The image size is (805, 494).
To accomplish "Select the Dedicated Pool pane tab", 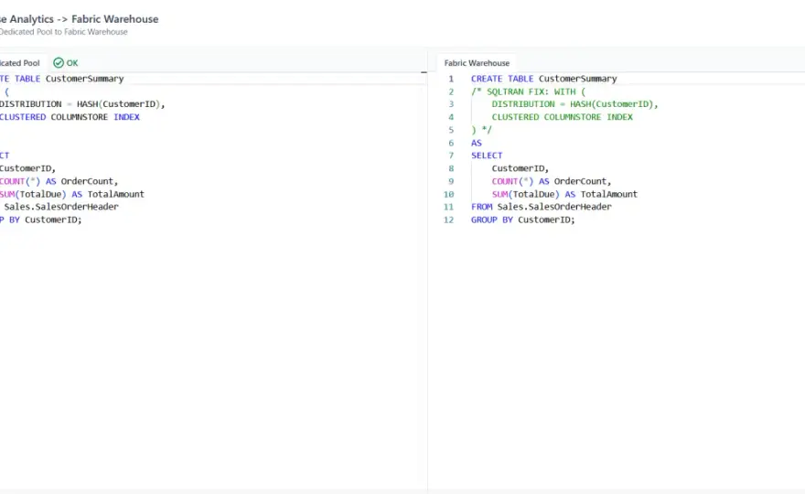I will click(x=20, y=62).
